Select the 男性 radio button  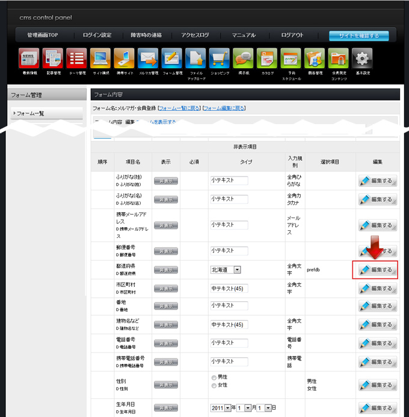[x=214, y=378]
